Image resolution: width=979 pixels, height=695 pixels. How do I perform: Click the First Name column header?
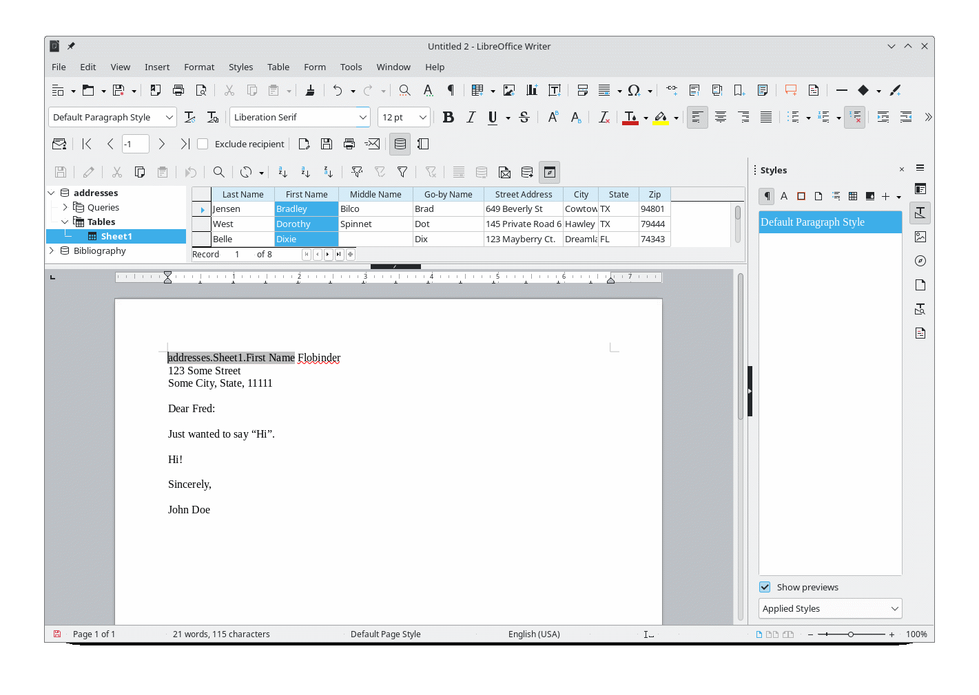[x=307, y=194]
